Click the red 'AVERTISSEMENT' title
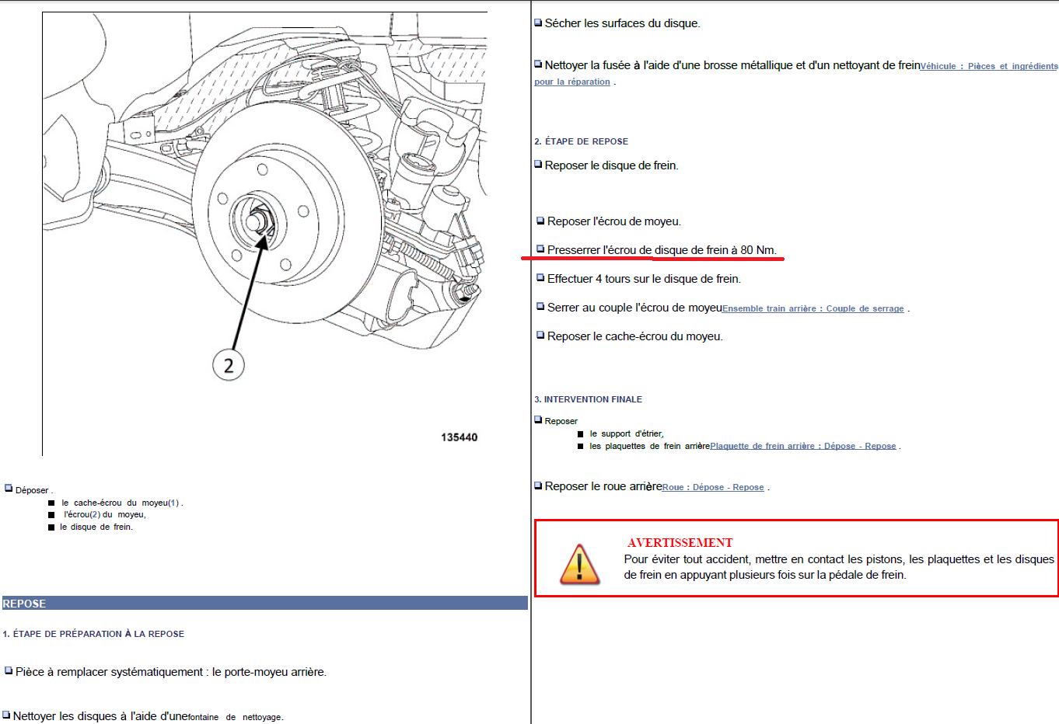 pos(680,543)
